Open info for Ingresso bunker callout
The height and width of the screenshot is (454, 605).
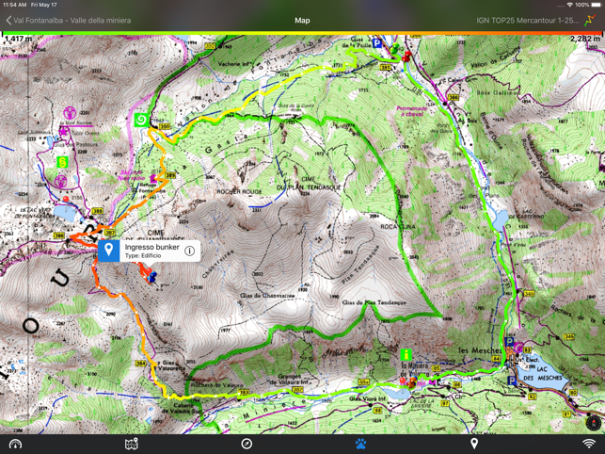click(189, 251)
